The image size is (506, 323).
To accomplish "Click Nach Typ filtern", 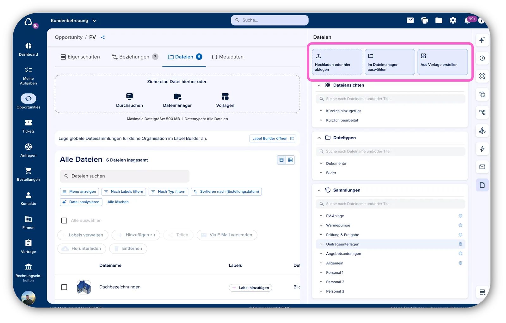I will pos(168,192).
